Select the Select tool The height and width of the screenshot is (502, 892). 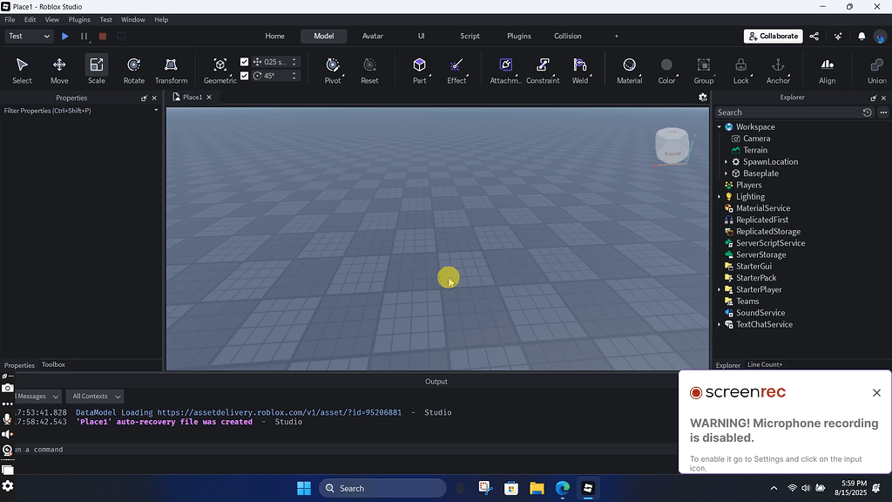(x=22, y=70)
